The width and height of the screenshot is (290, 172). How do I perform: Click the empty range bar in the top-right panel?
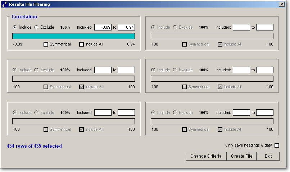pos(212,36)
